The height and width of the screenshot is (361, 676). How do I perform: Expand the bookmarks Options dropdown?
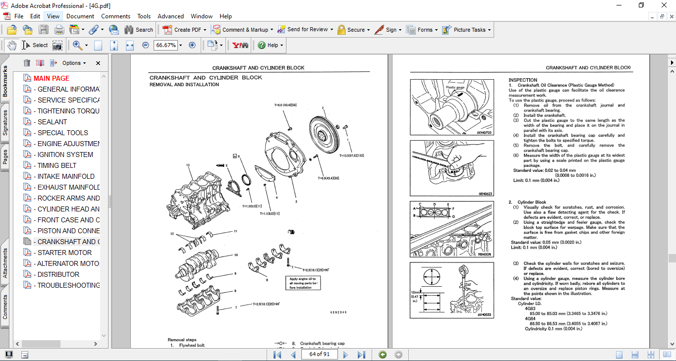coord(74,63)
